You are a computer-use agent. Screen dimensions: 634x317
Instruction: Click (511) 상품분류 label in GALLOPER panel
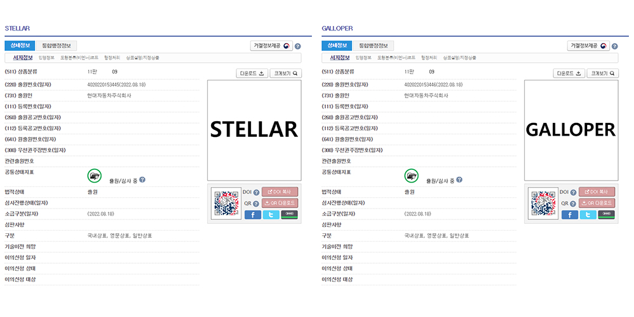click(338, 72)
